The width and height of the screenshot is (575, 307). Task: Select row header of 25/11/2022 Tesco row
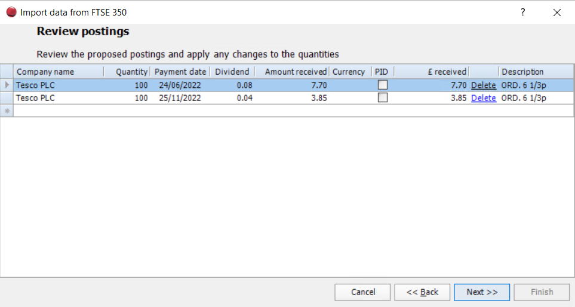7,98
